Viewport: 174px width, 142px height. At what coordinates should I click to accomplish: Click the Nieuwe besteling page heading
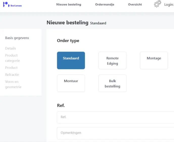pyautogui.click(x=67, y=22)
